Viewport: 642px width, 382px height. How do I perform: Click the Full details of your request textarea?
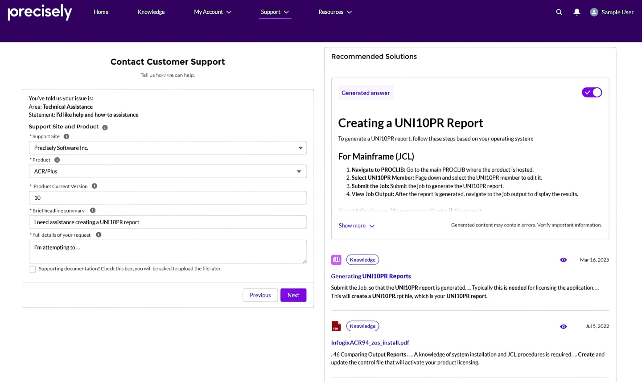click(168, 251)
